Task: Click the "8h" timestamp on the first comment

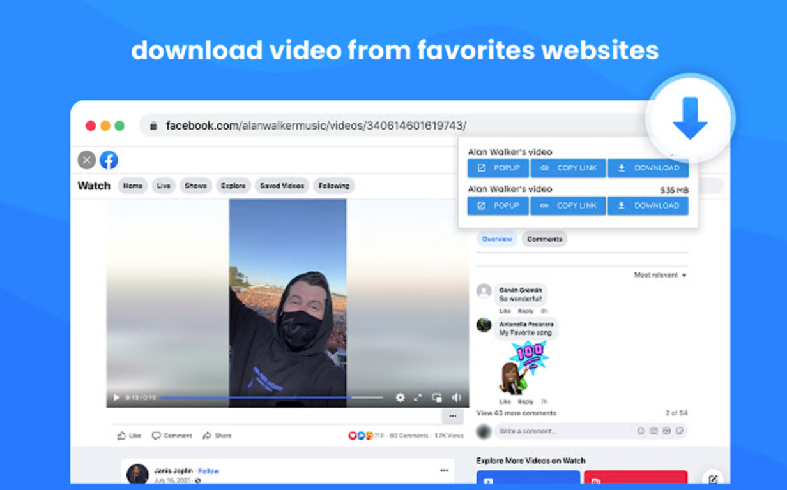Action: (544, 311)
